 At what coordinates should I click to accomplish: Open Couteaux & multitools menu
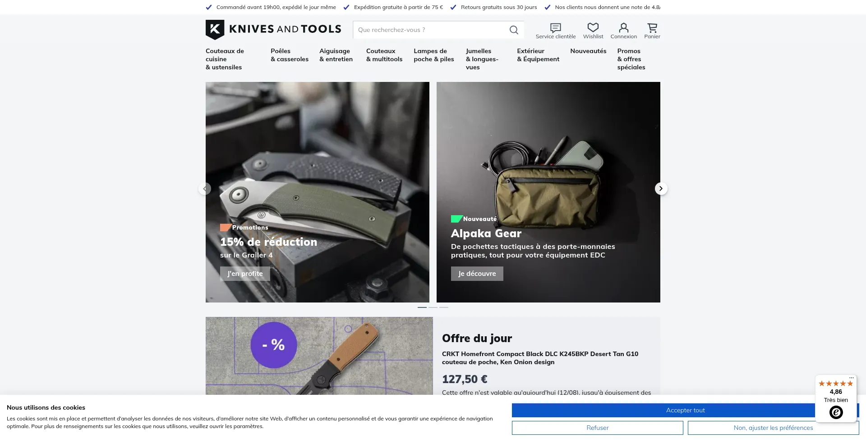pyautogui.click(x=384, y=55)
